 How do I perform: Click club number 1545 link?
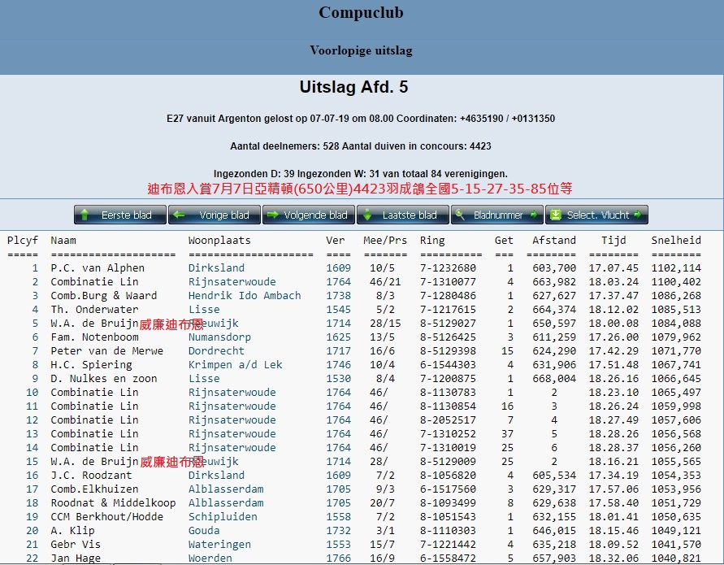click(x=339, y=310)
